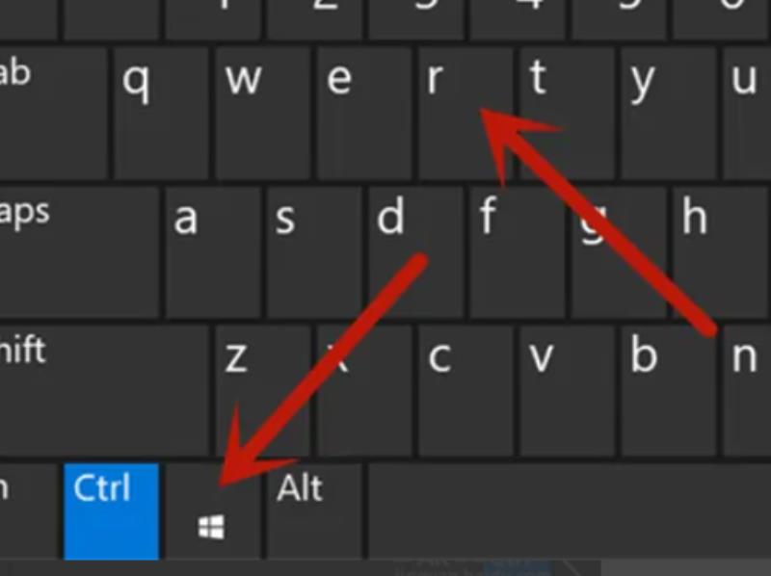Tap the a key
Screen dimensions: 771x576
click(212, 252)
